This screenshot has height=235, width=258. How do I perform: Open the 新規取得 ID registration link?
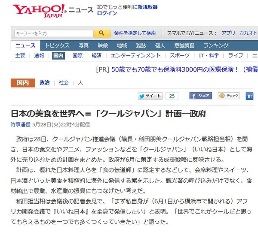click(x=147, y=7)
